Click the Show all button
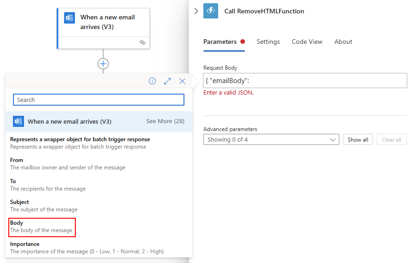The height and width of the screenshot is (263, 416). pyautogui.click(x=358, y=139)
